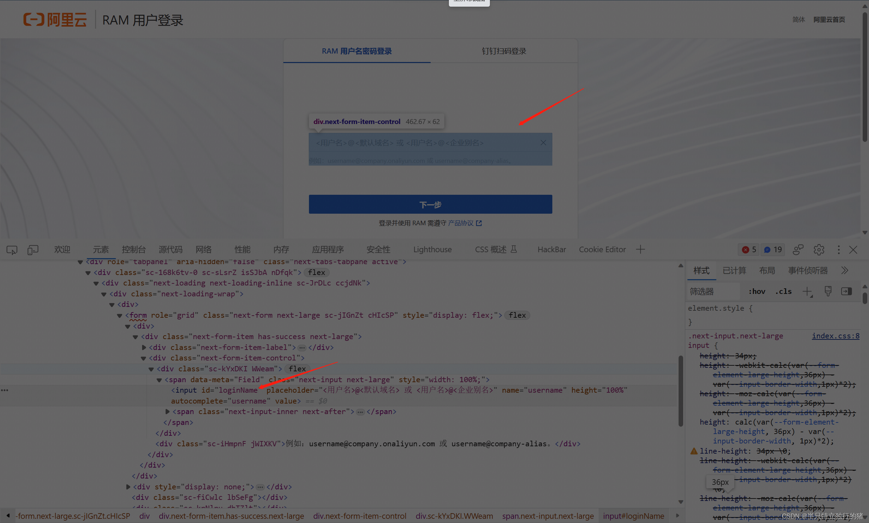Focus the 筛选器 styles filter field

(x=713, y=291)
